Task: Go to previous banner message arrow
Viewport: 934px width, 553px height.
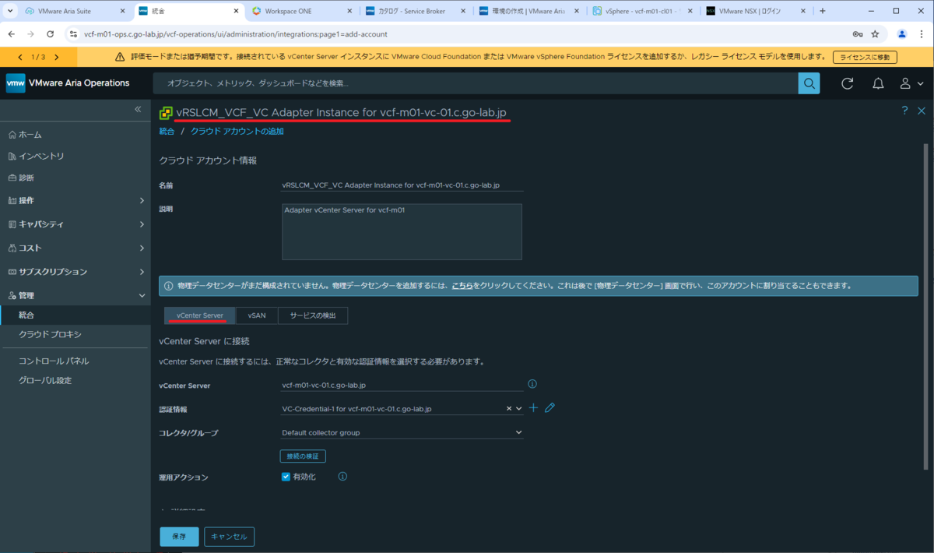Action: [x=21, y=57]
